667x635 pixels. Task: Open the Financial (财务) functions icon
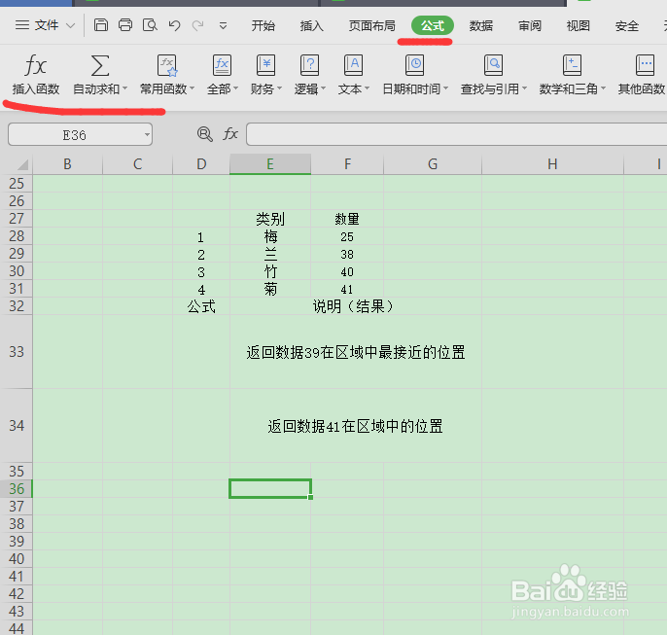click(265, 65)
